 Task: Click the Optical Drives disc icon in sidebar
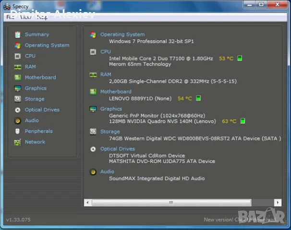tap(18, 110)
